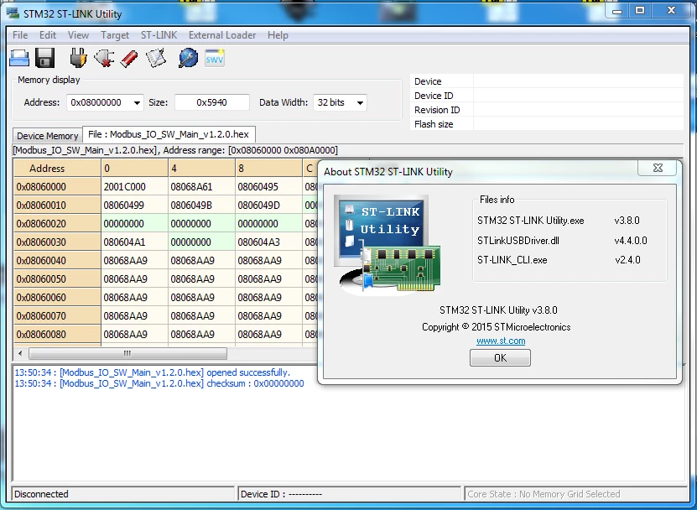Connect to target using plug icon

pos(78,58)
